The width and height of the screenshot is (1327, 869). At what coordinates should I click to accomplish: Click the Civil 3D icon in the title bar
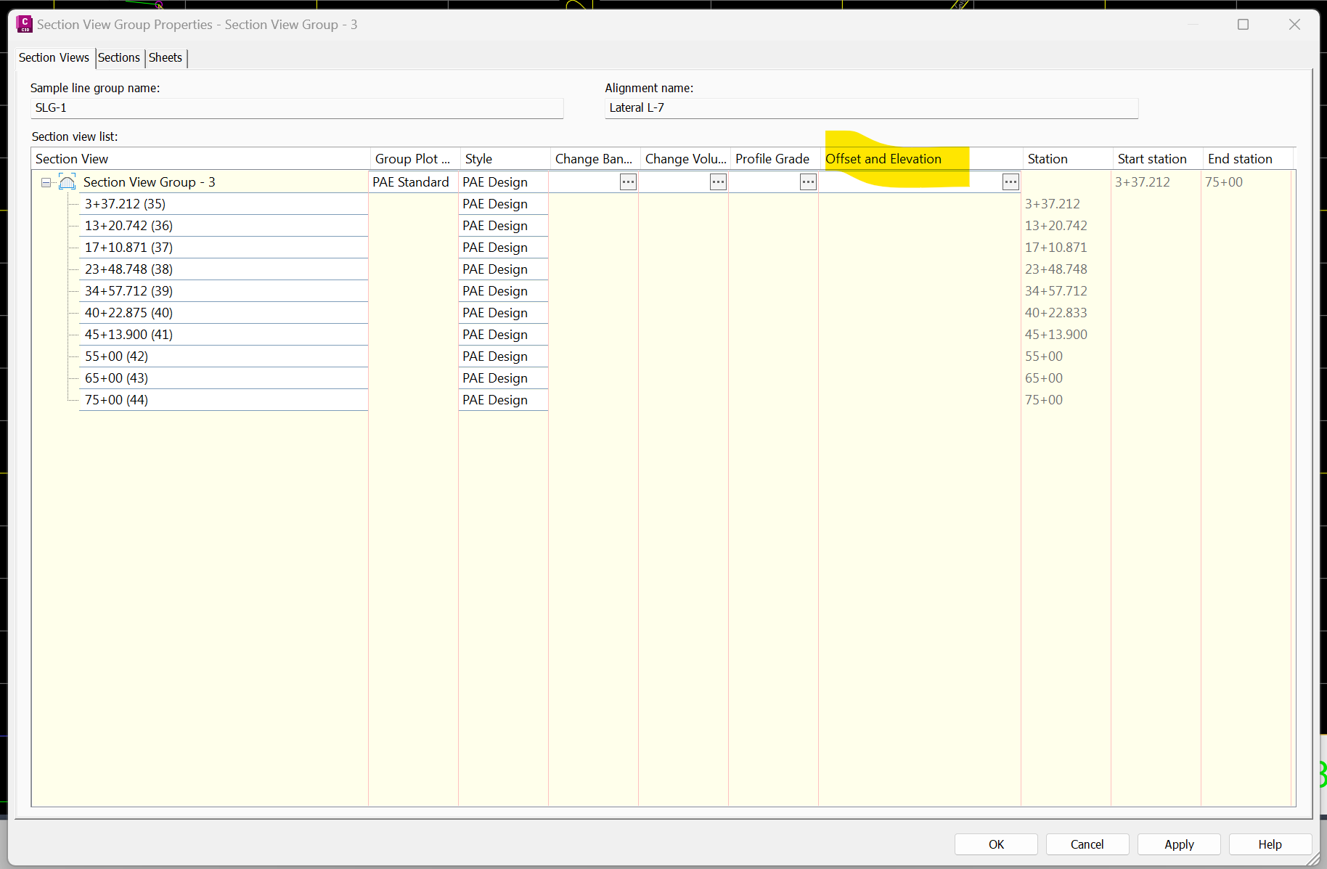coord(24,24)
